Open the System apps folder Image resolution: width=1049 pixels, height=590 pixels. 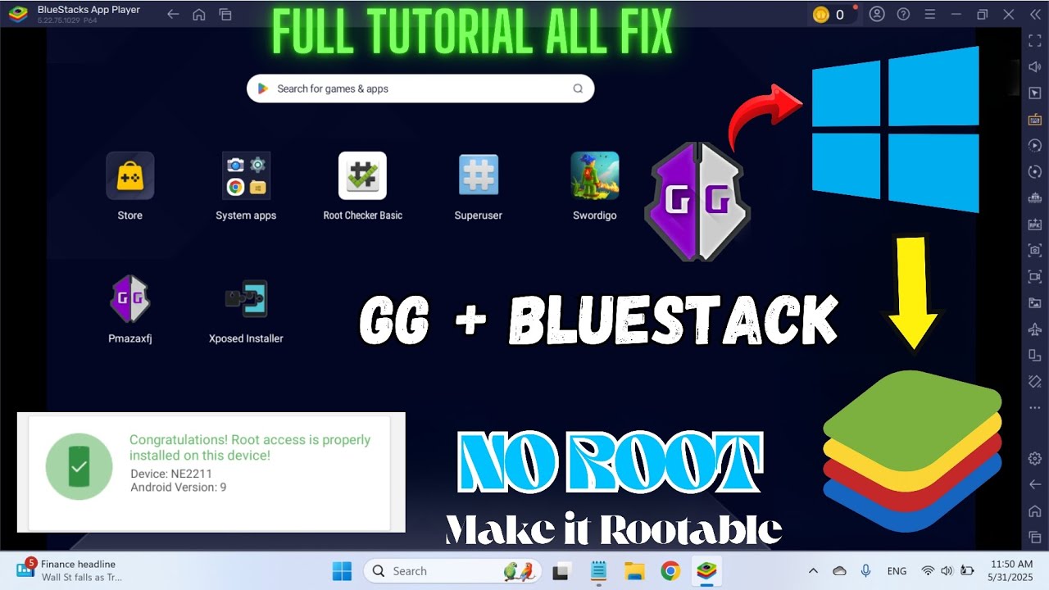246,175
